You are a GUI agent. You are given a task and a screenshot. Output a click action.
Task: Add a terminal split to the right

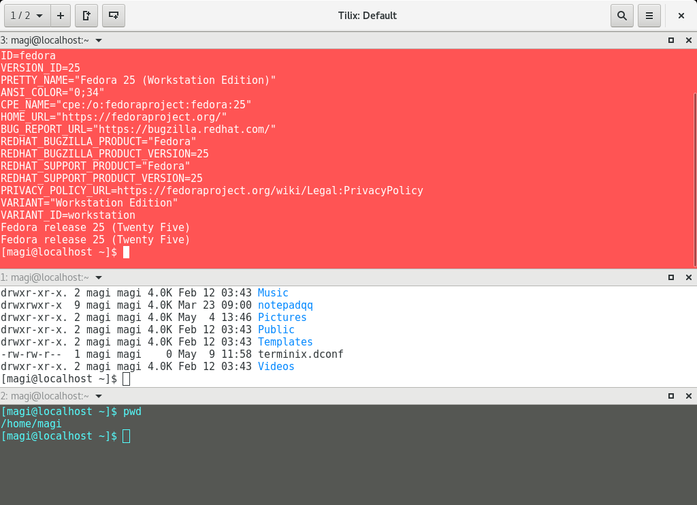click(x=86, y=16)
